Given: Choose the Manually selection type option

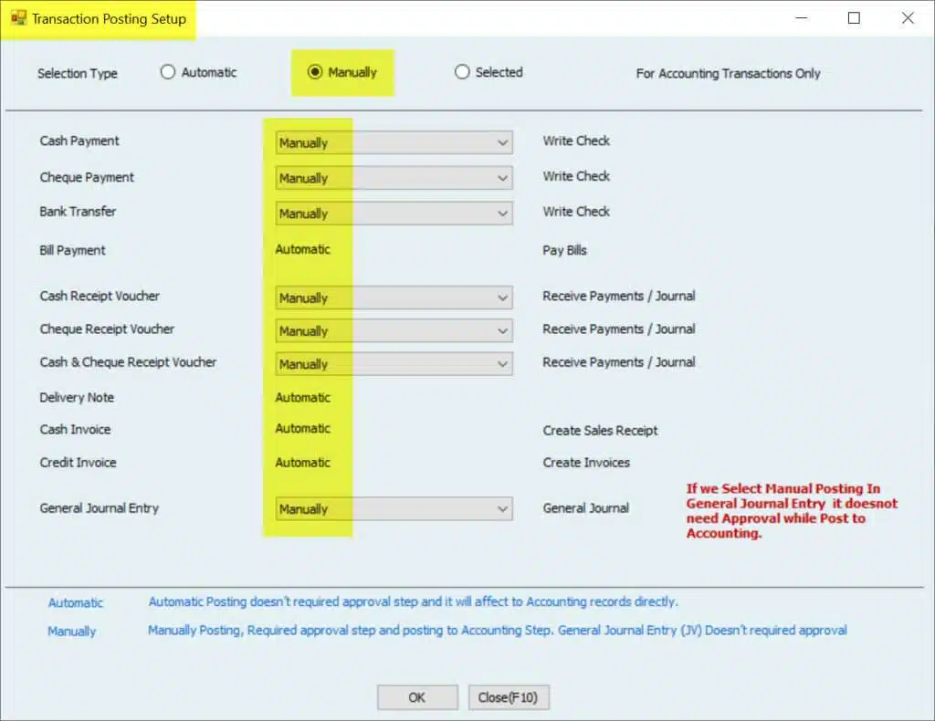Looking at the screenshot, I should pyautogui.click(x=315, y=72).
